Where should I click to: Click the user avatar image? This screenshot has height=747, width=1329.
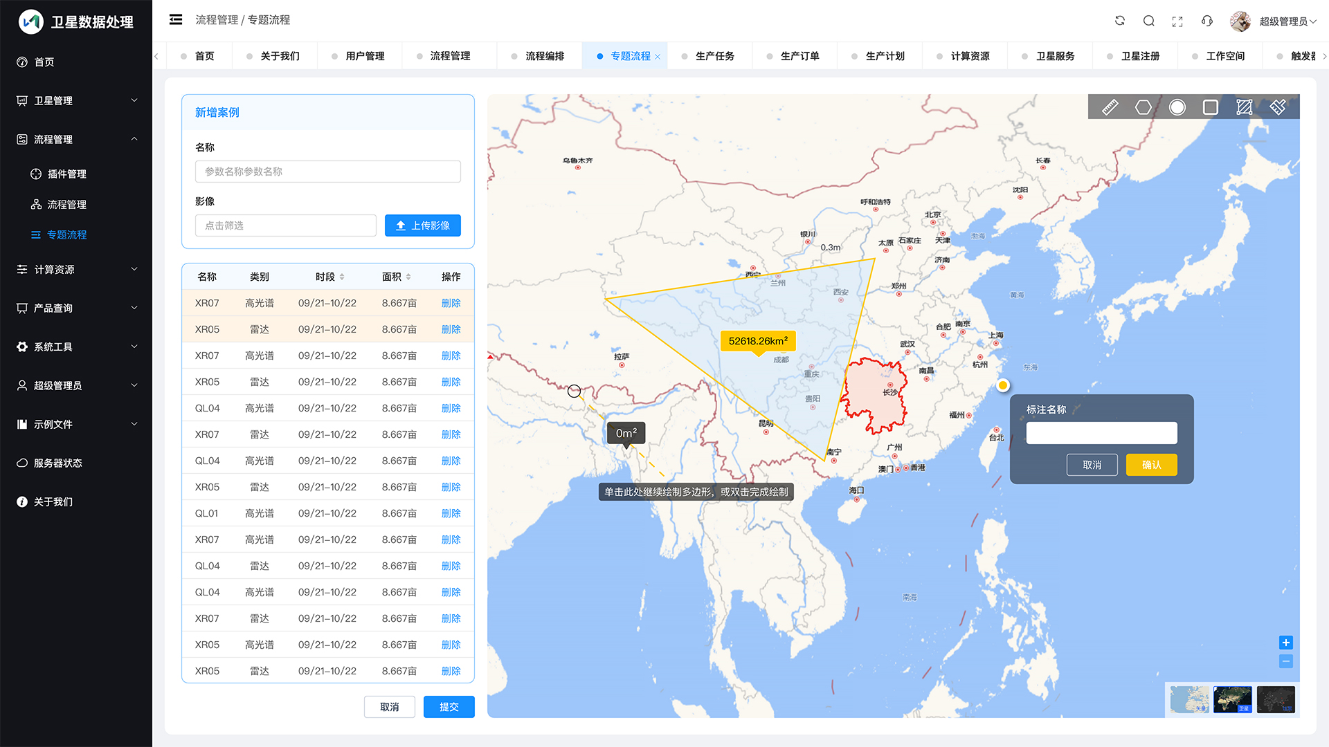1240,21
